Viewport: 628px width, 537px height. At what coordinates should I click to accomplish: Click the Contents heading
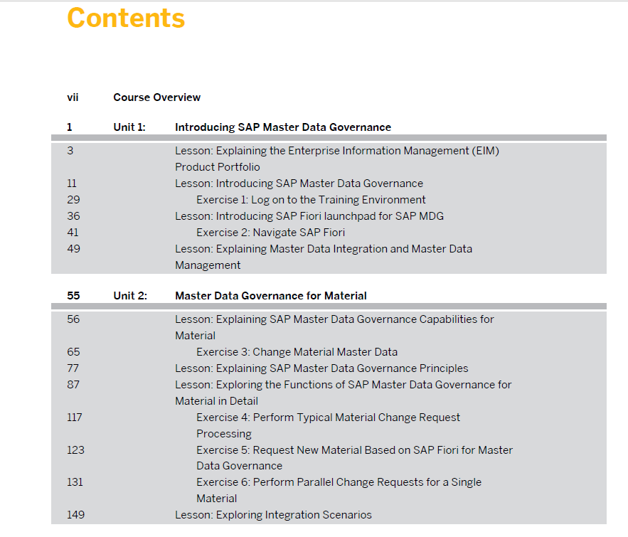(x=126, y=18)
